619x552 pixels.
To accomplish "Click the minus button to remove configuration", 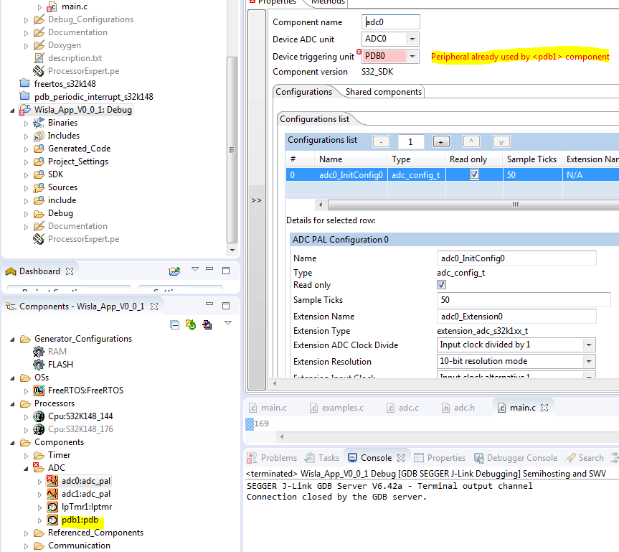I will [x=381, y=141].
